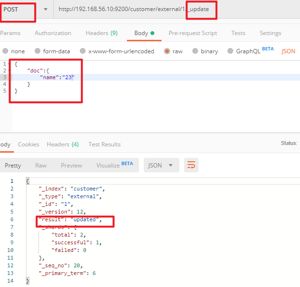This screenshot has height=287, width=300.
Task: Click the "_type": "external" response line
Action: 70,196
